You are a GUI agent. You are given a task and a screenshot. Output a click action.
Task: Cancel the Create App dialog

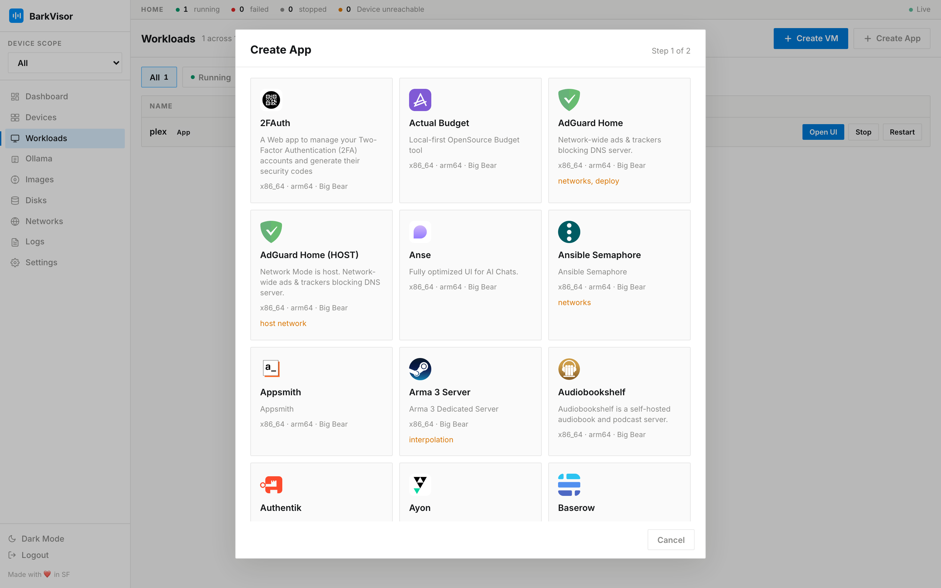click(x=671, y=540)
